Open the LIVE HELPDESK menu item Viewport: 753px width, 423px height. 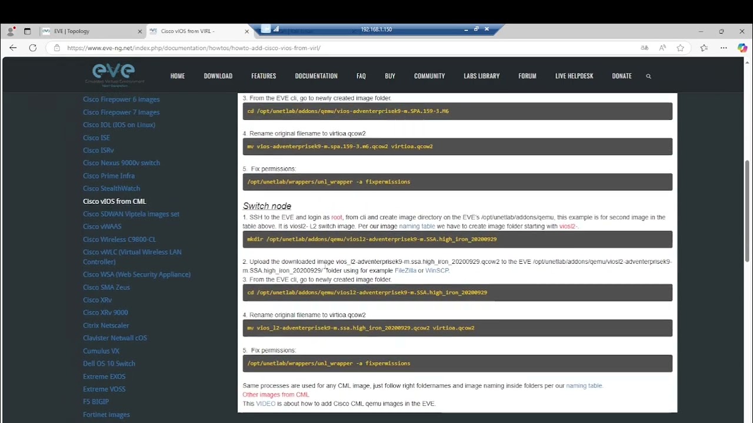tap(574, 76)
